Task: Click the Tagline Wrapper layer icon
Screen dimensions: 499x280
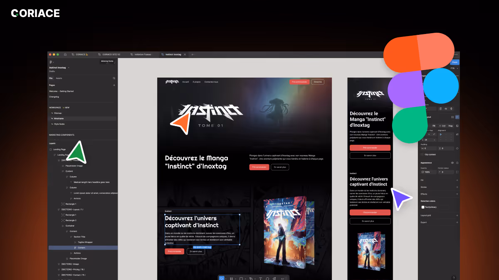Action: pyautogui.click(x=75, y=242)
